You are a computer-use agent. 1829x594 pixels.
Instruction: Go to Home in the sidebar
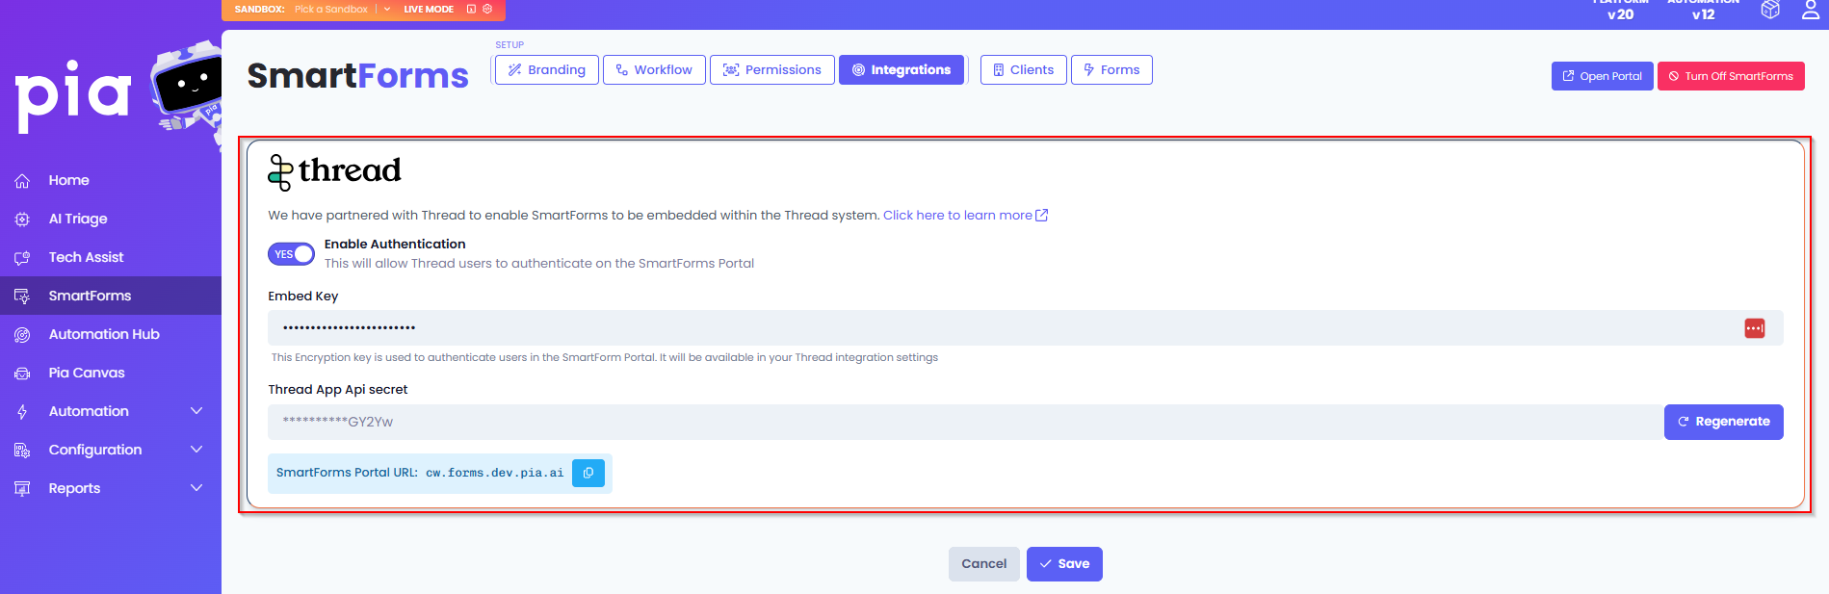point(68,180)
